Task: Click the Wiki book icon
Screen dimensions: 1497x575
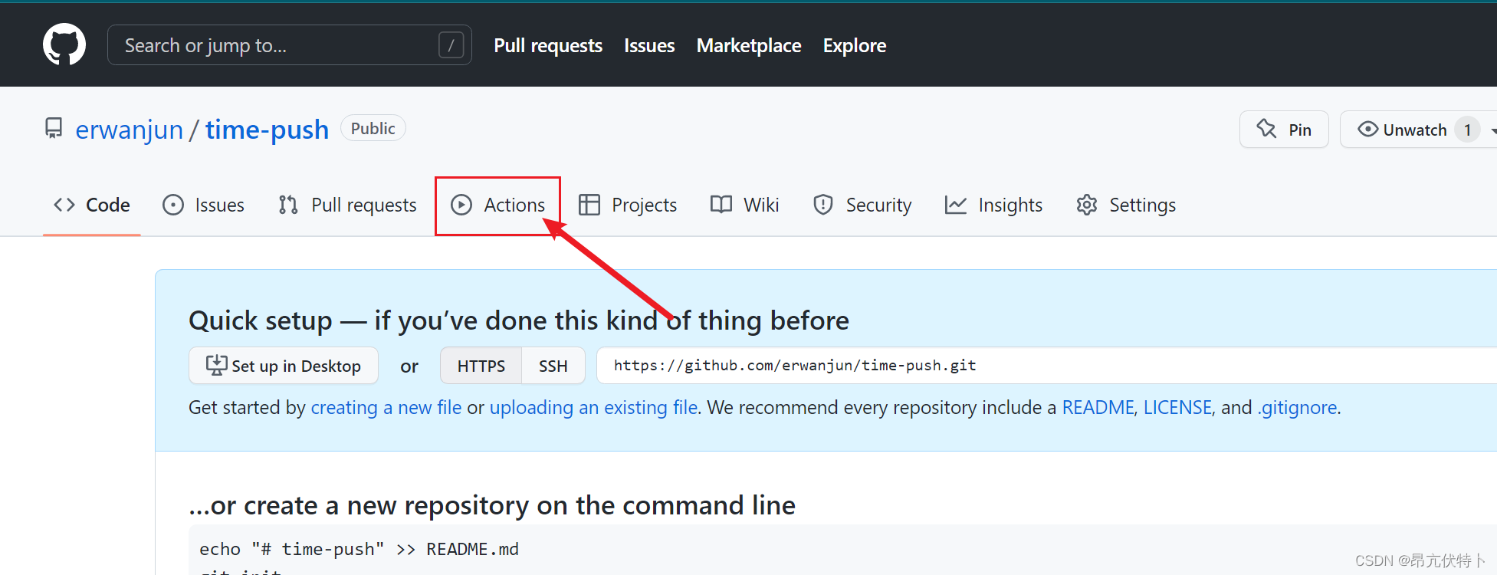Action: pyautogui.click(x=721, y=204)
